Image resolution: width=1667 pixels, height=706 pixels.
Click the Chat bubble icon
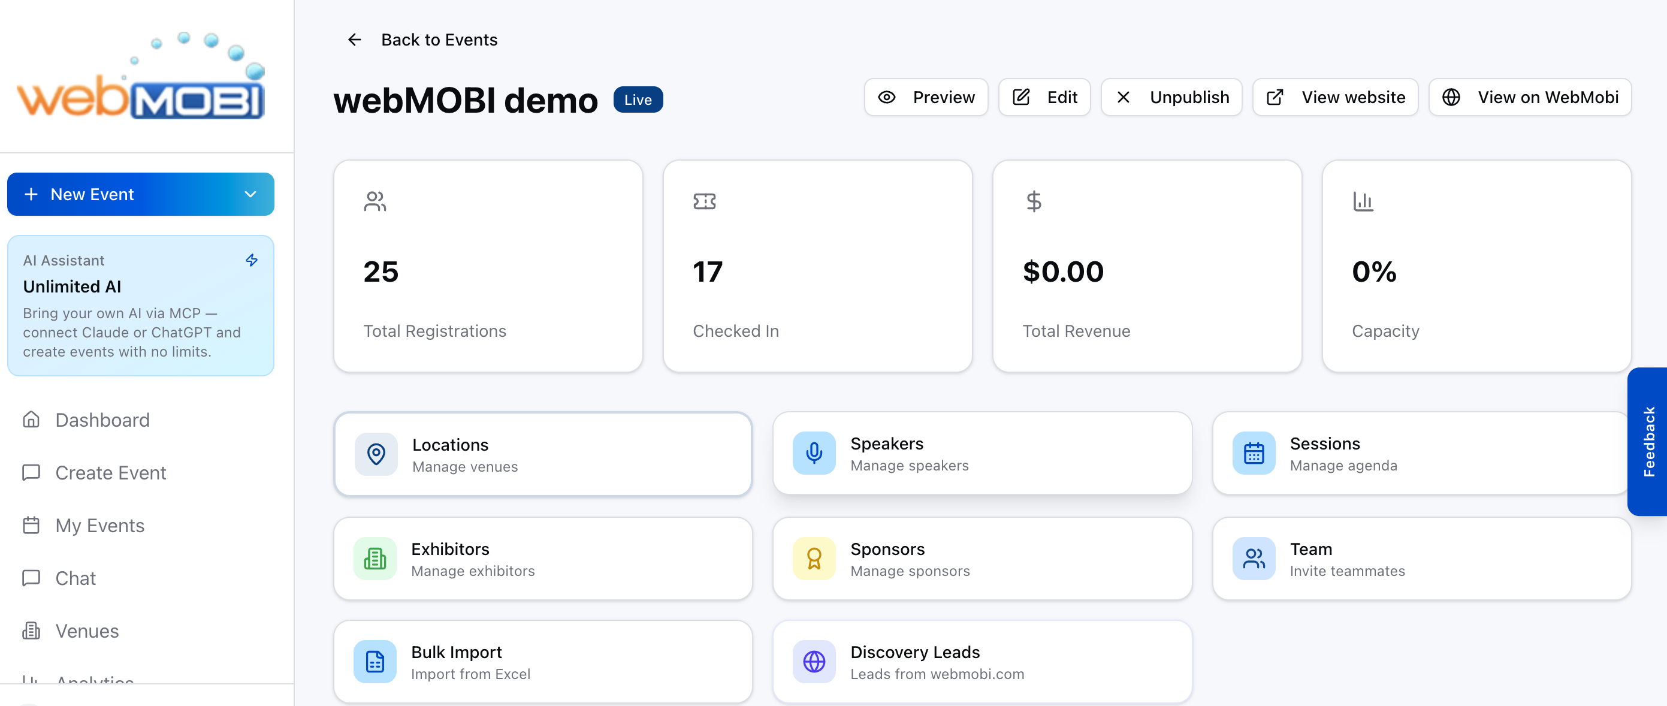(31, 578)
